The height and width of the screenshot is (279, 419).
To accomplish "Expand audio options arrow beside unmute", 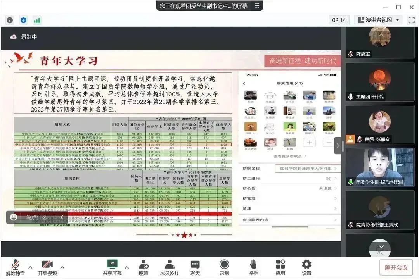I will pyautogui.click(x=30, y=267).
